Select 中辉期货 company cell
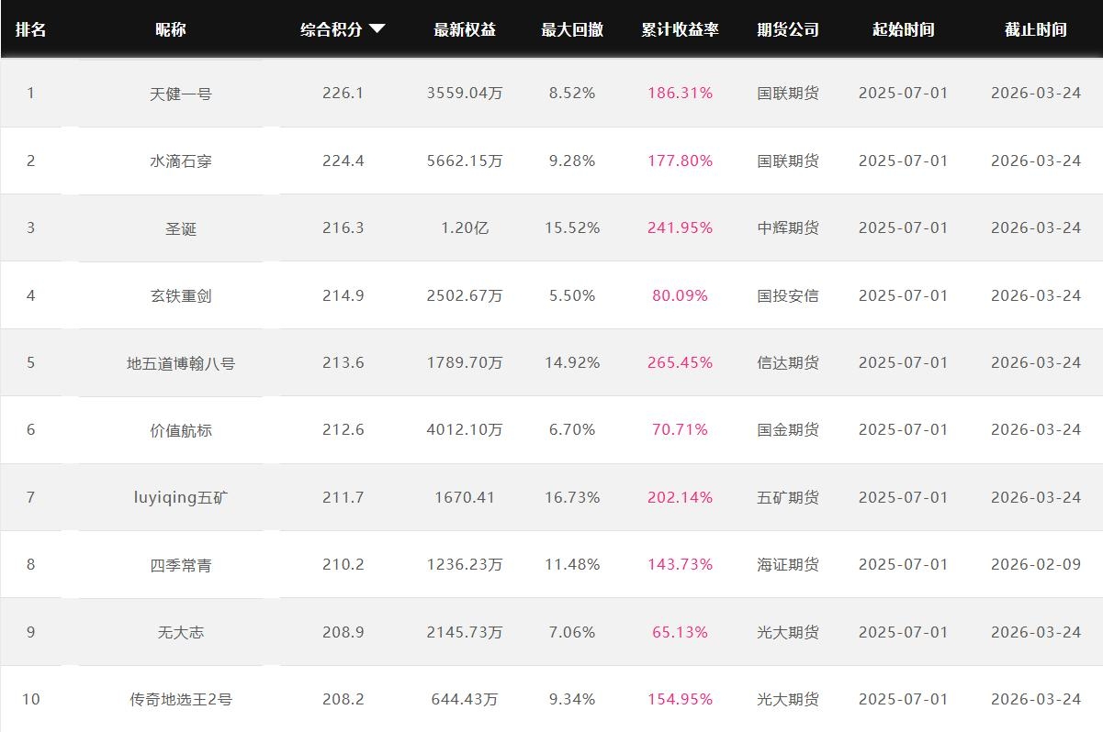The height and width of the screenshot is (732, 1103). click(788, 227)
